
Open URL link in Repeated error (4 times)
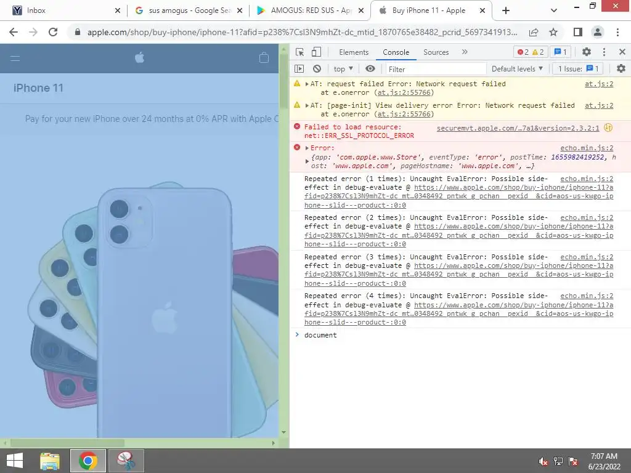458,313
